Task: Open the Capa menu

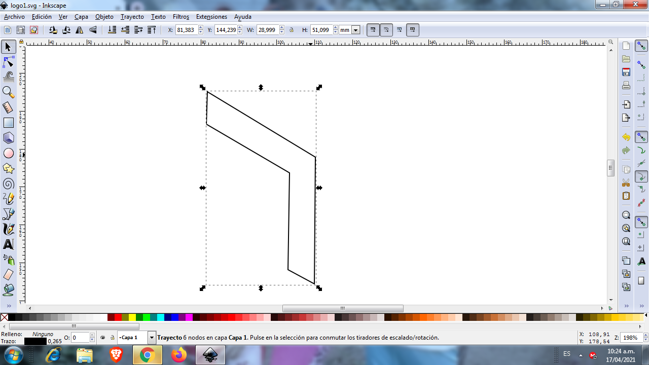Action: coord(81,17)
